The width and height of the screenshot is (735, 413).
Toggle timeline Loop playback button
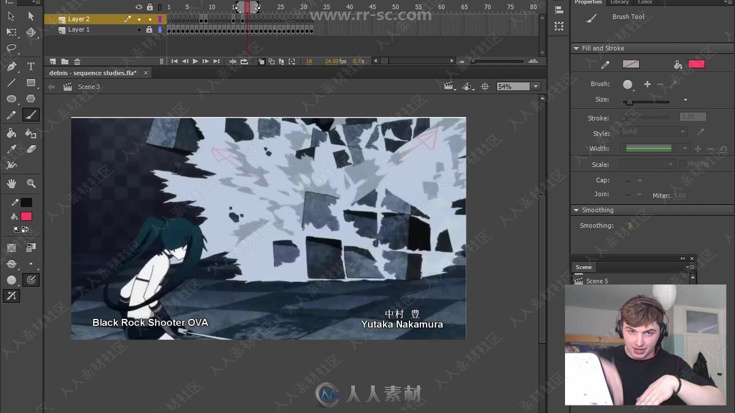click(x=244, y=61)
